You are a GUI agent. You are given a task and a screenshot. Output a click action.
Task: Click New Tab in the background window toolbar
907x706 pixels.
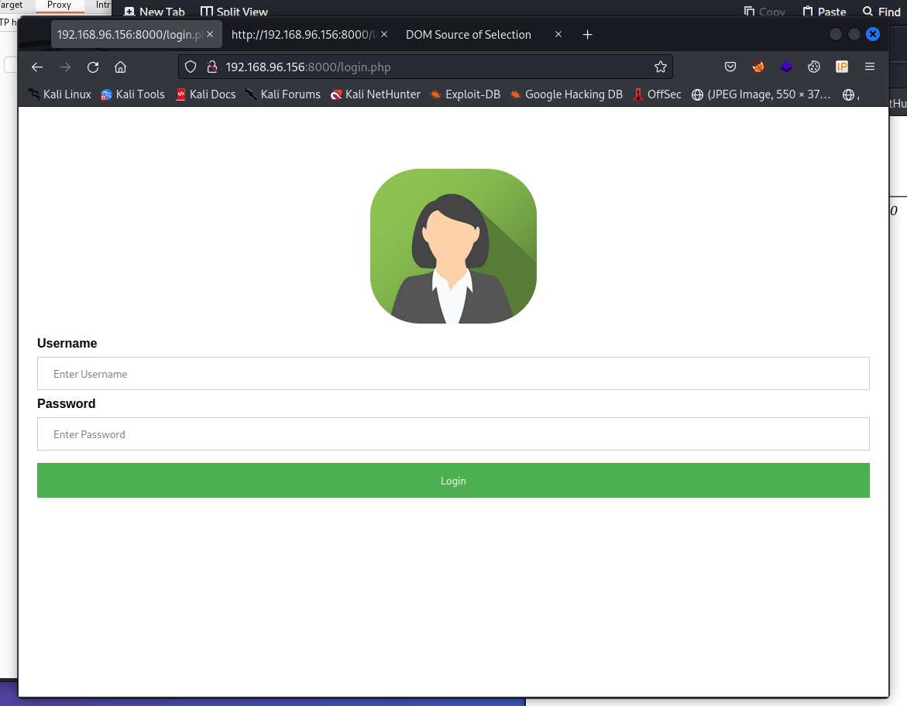coord(154,12)
